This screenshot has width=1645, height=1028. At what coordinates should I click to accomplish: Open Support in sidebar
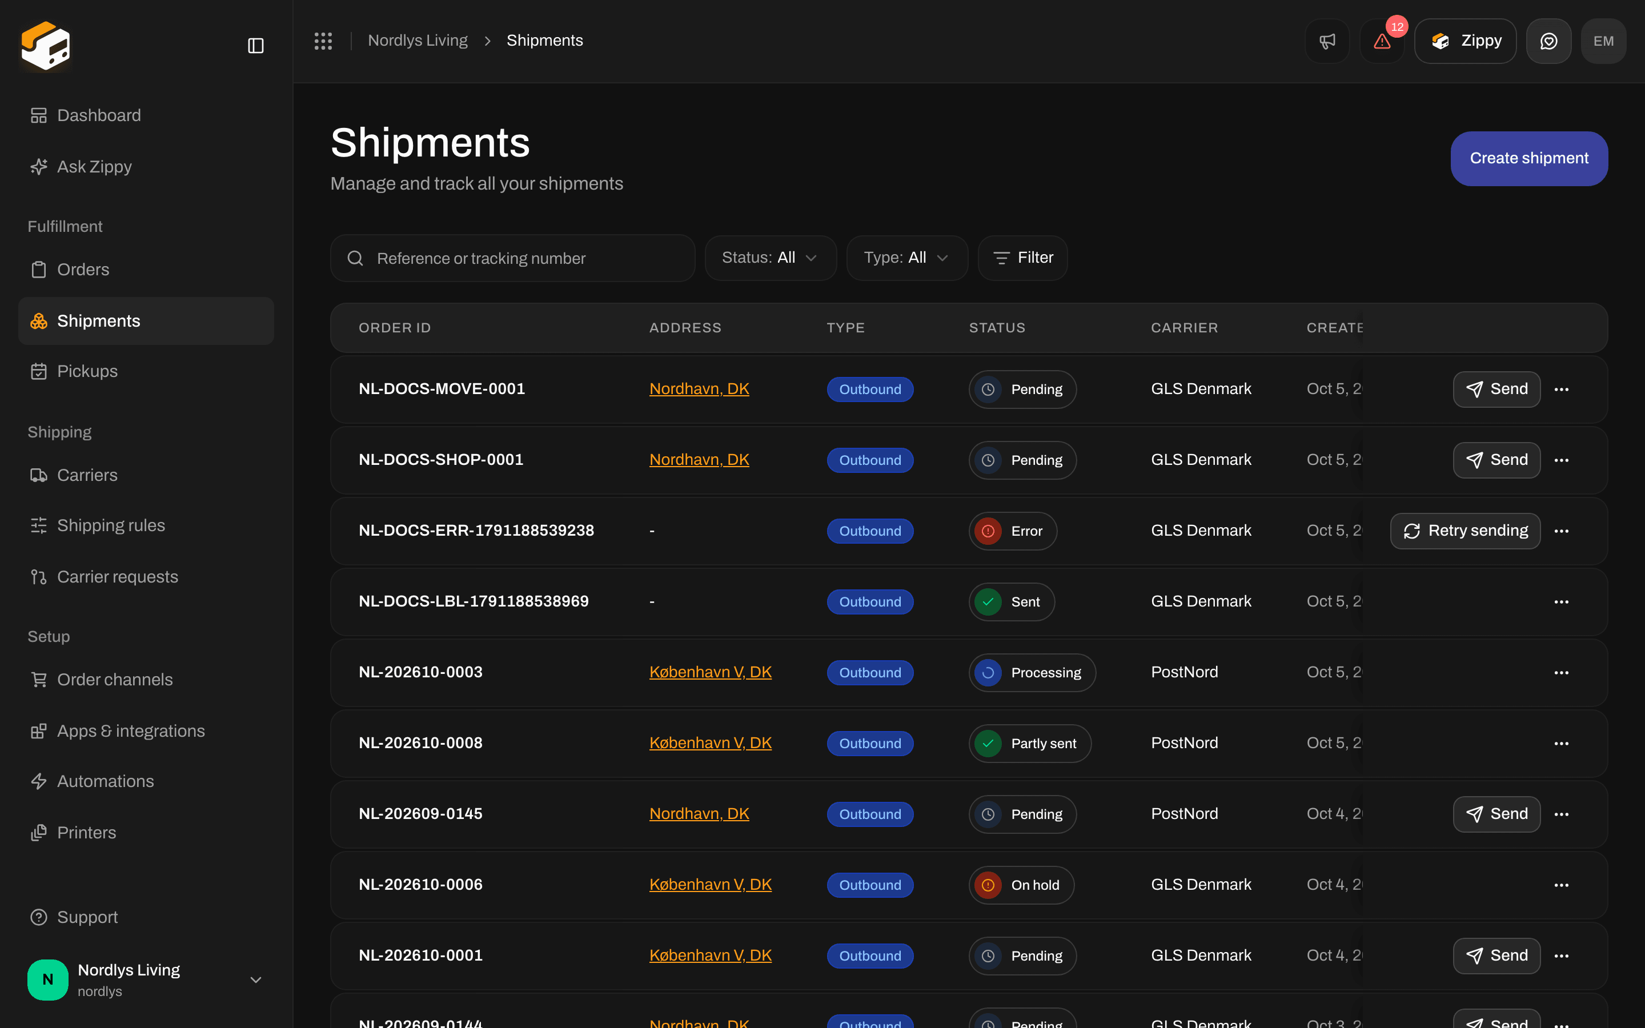pyautogui.click(x=146, y=917)
